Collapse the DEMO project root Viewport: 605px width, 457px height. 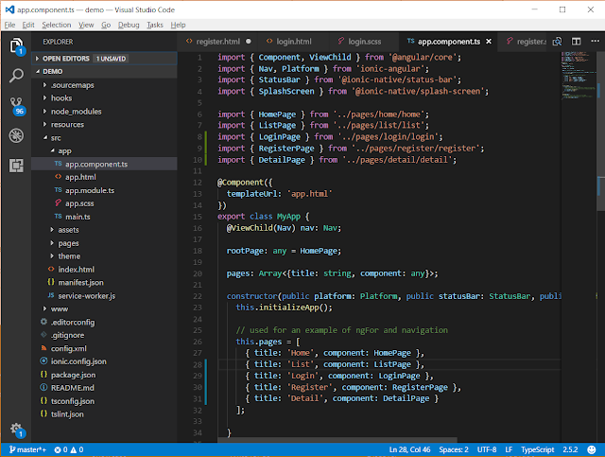38,72
